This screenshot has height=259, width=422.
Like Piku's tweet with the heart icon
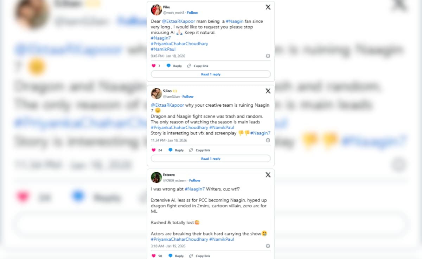[x=153, y=66]
